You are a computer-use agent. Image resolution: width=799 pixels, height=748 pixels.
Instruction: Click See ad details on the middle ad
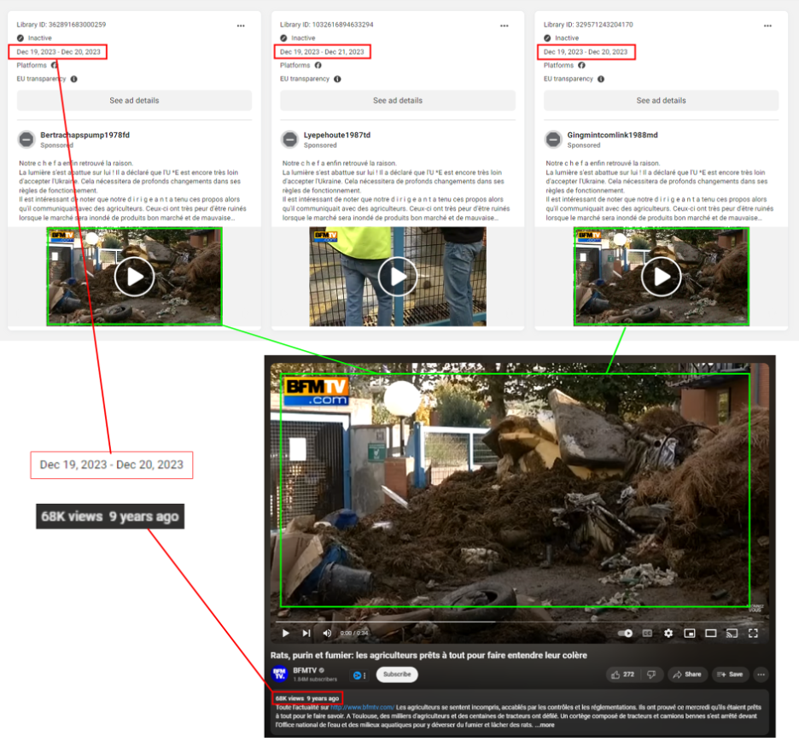coord(397,100)
